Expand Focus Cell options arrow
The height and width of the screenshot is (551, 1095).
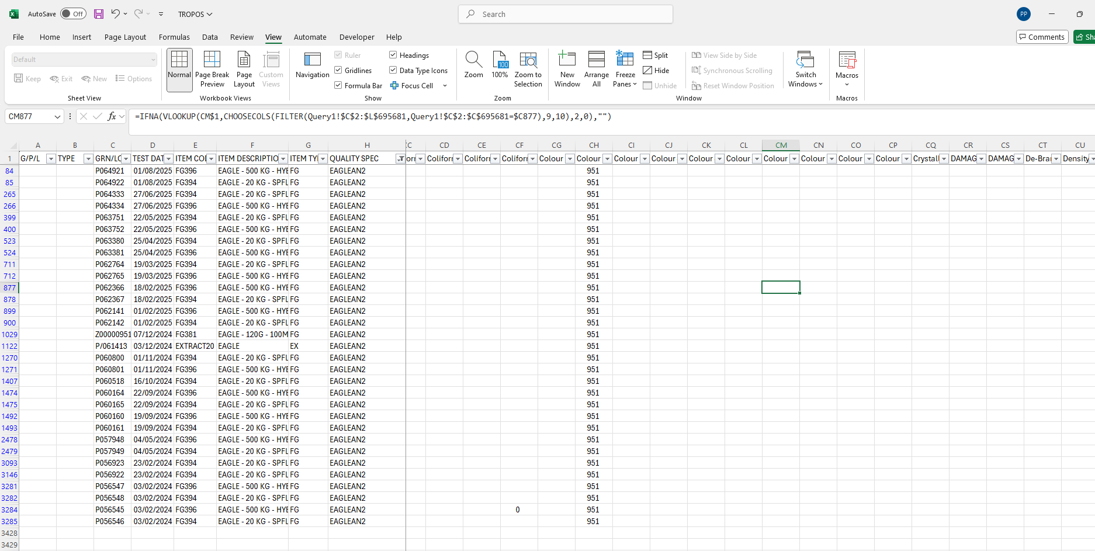coord(445,86)
